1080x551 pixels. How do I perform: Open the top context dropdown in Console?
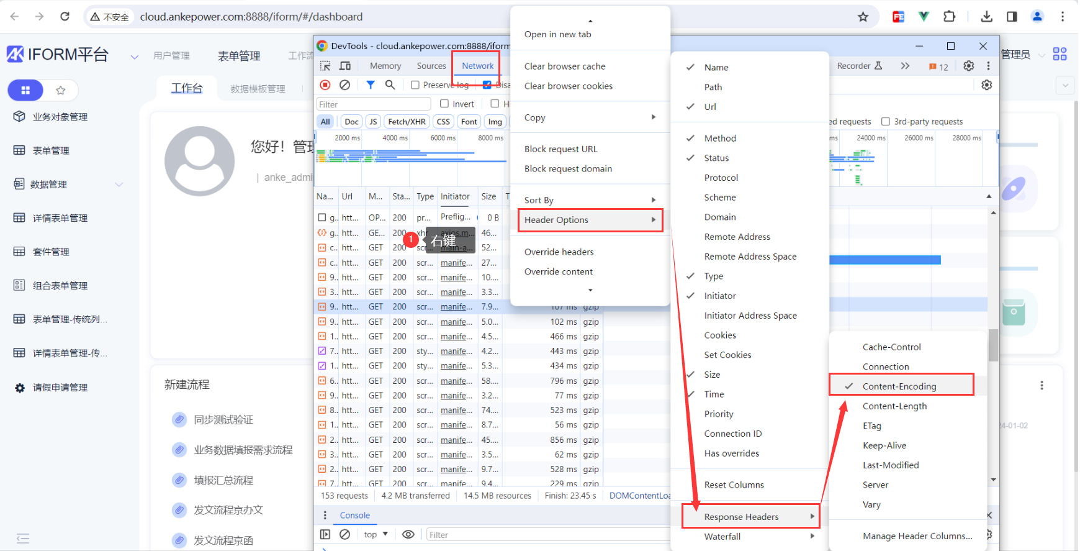pyautogui.click(x=376, y=534)
